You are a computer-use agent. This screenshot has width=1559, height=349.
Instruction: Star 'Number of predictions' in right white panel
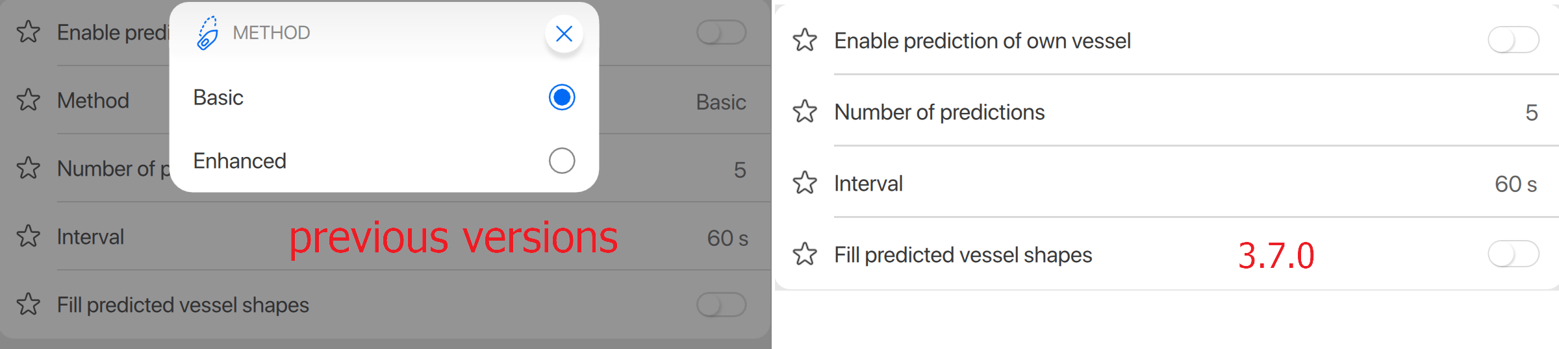[805, 112]
